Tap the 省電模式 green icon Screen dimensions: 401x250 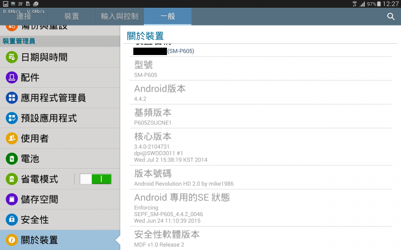pyautogui.click(x=12, y=179)
